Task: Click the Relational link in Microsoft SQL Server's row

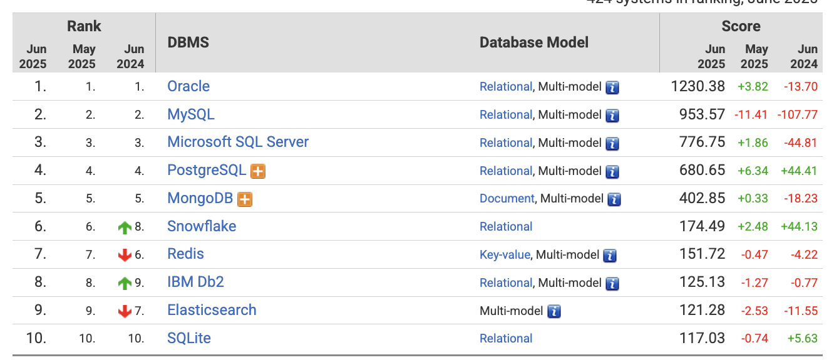Action: (506, 143)
